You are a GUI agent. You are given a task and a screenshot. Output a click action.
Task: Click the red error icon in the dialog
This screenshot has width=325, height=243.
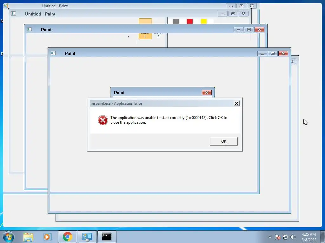click(103, 120)
